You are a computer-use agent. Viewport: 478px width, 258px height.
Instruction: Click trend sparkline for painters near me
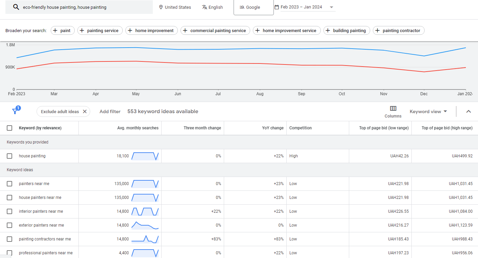(x=145, y=184)
